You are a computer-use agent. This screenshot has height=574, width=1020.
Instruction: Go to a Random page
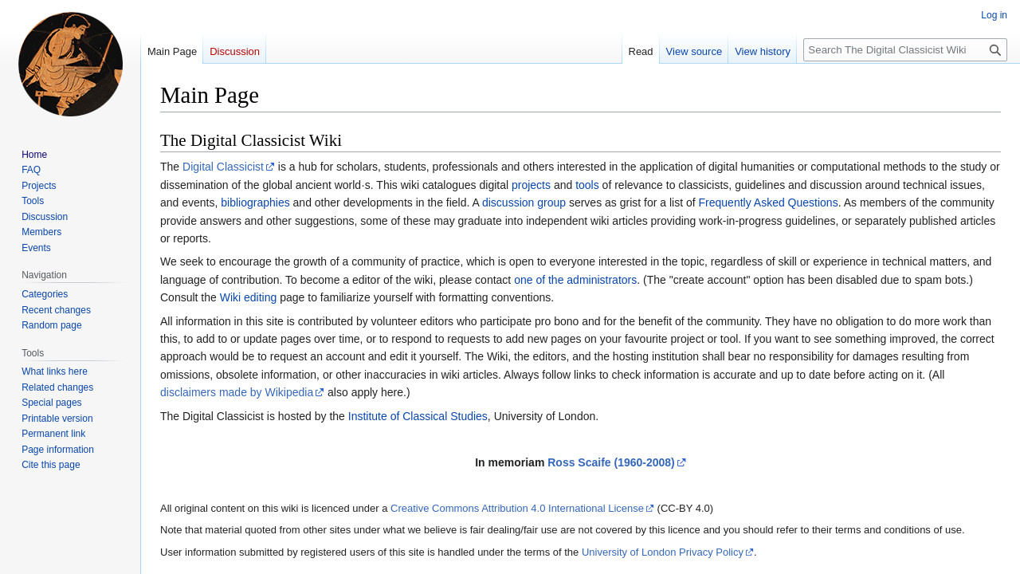[x=51, y=325]
